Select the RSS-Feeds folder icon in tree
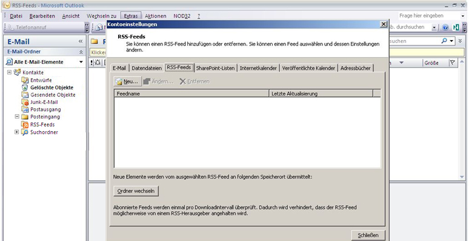The height and width of the screenshot is (241, 469). point(25,124)
